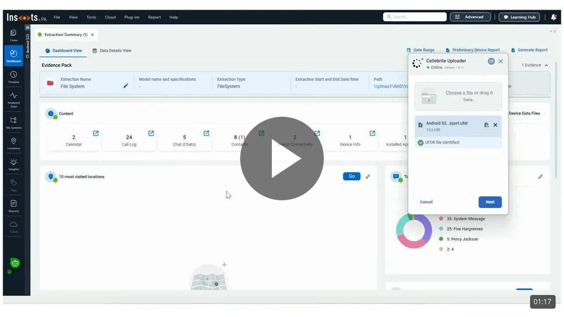
Task: Open the Locations sidebar icon
Action: pos(14,143)
